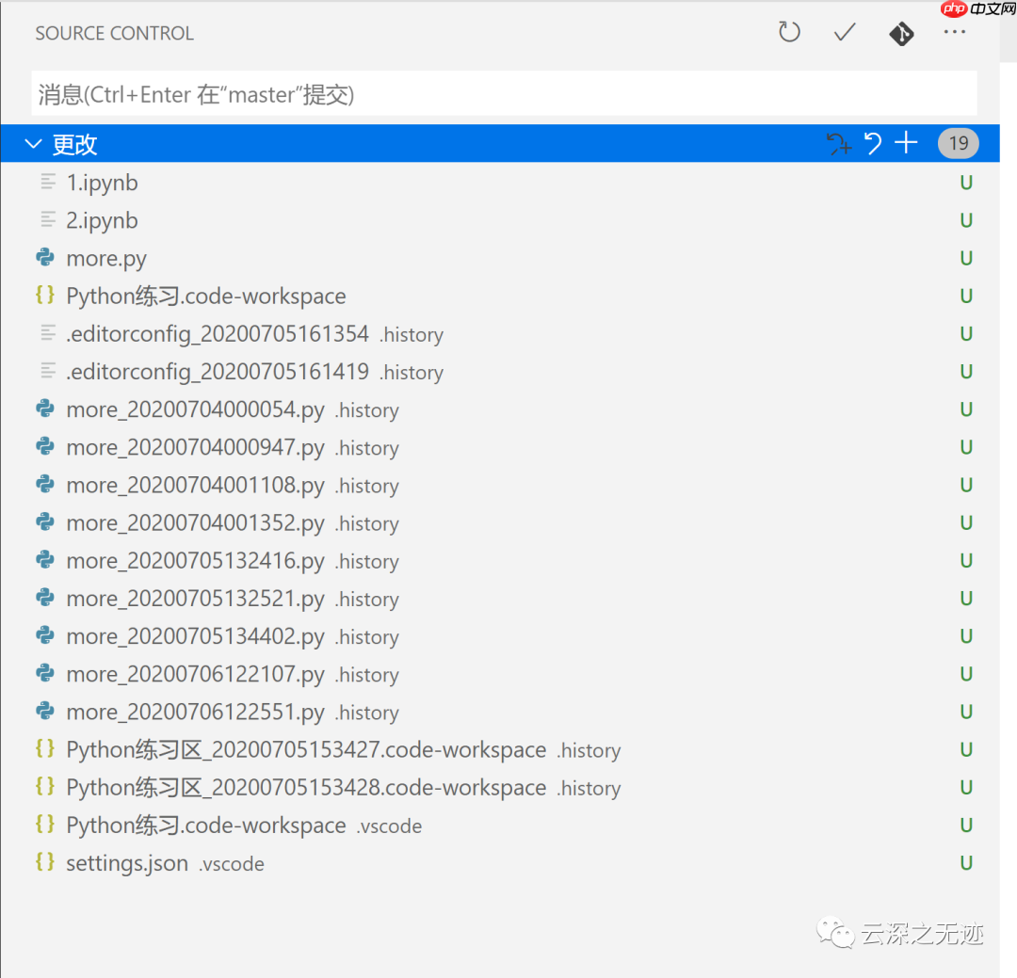Toggle the U badge beside Python练习.code-workspace
The width and height of the screenshot is (1017, 978).
966,295
